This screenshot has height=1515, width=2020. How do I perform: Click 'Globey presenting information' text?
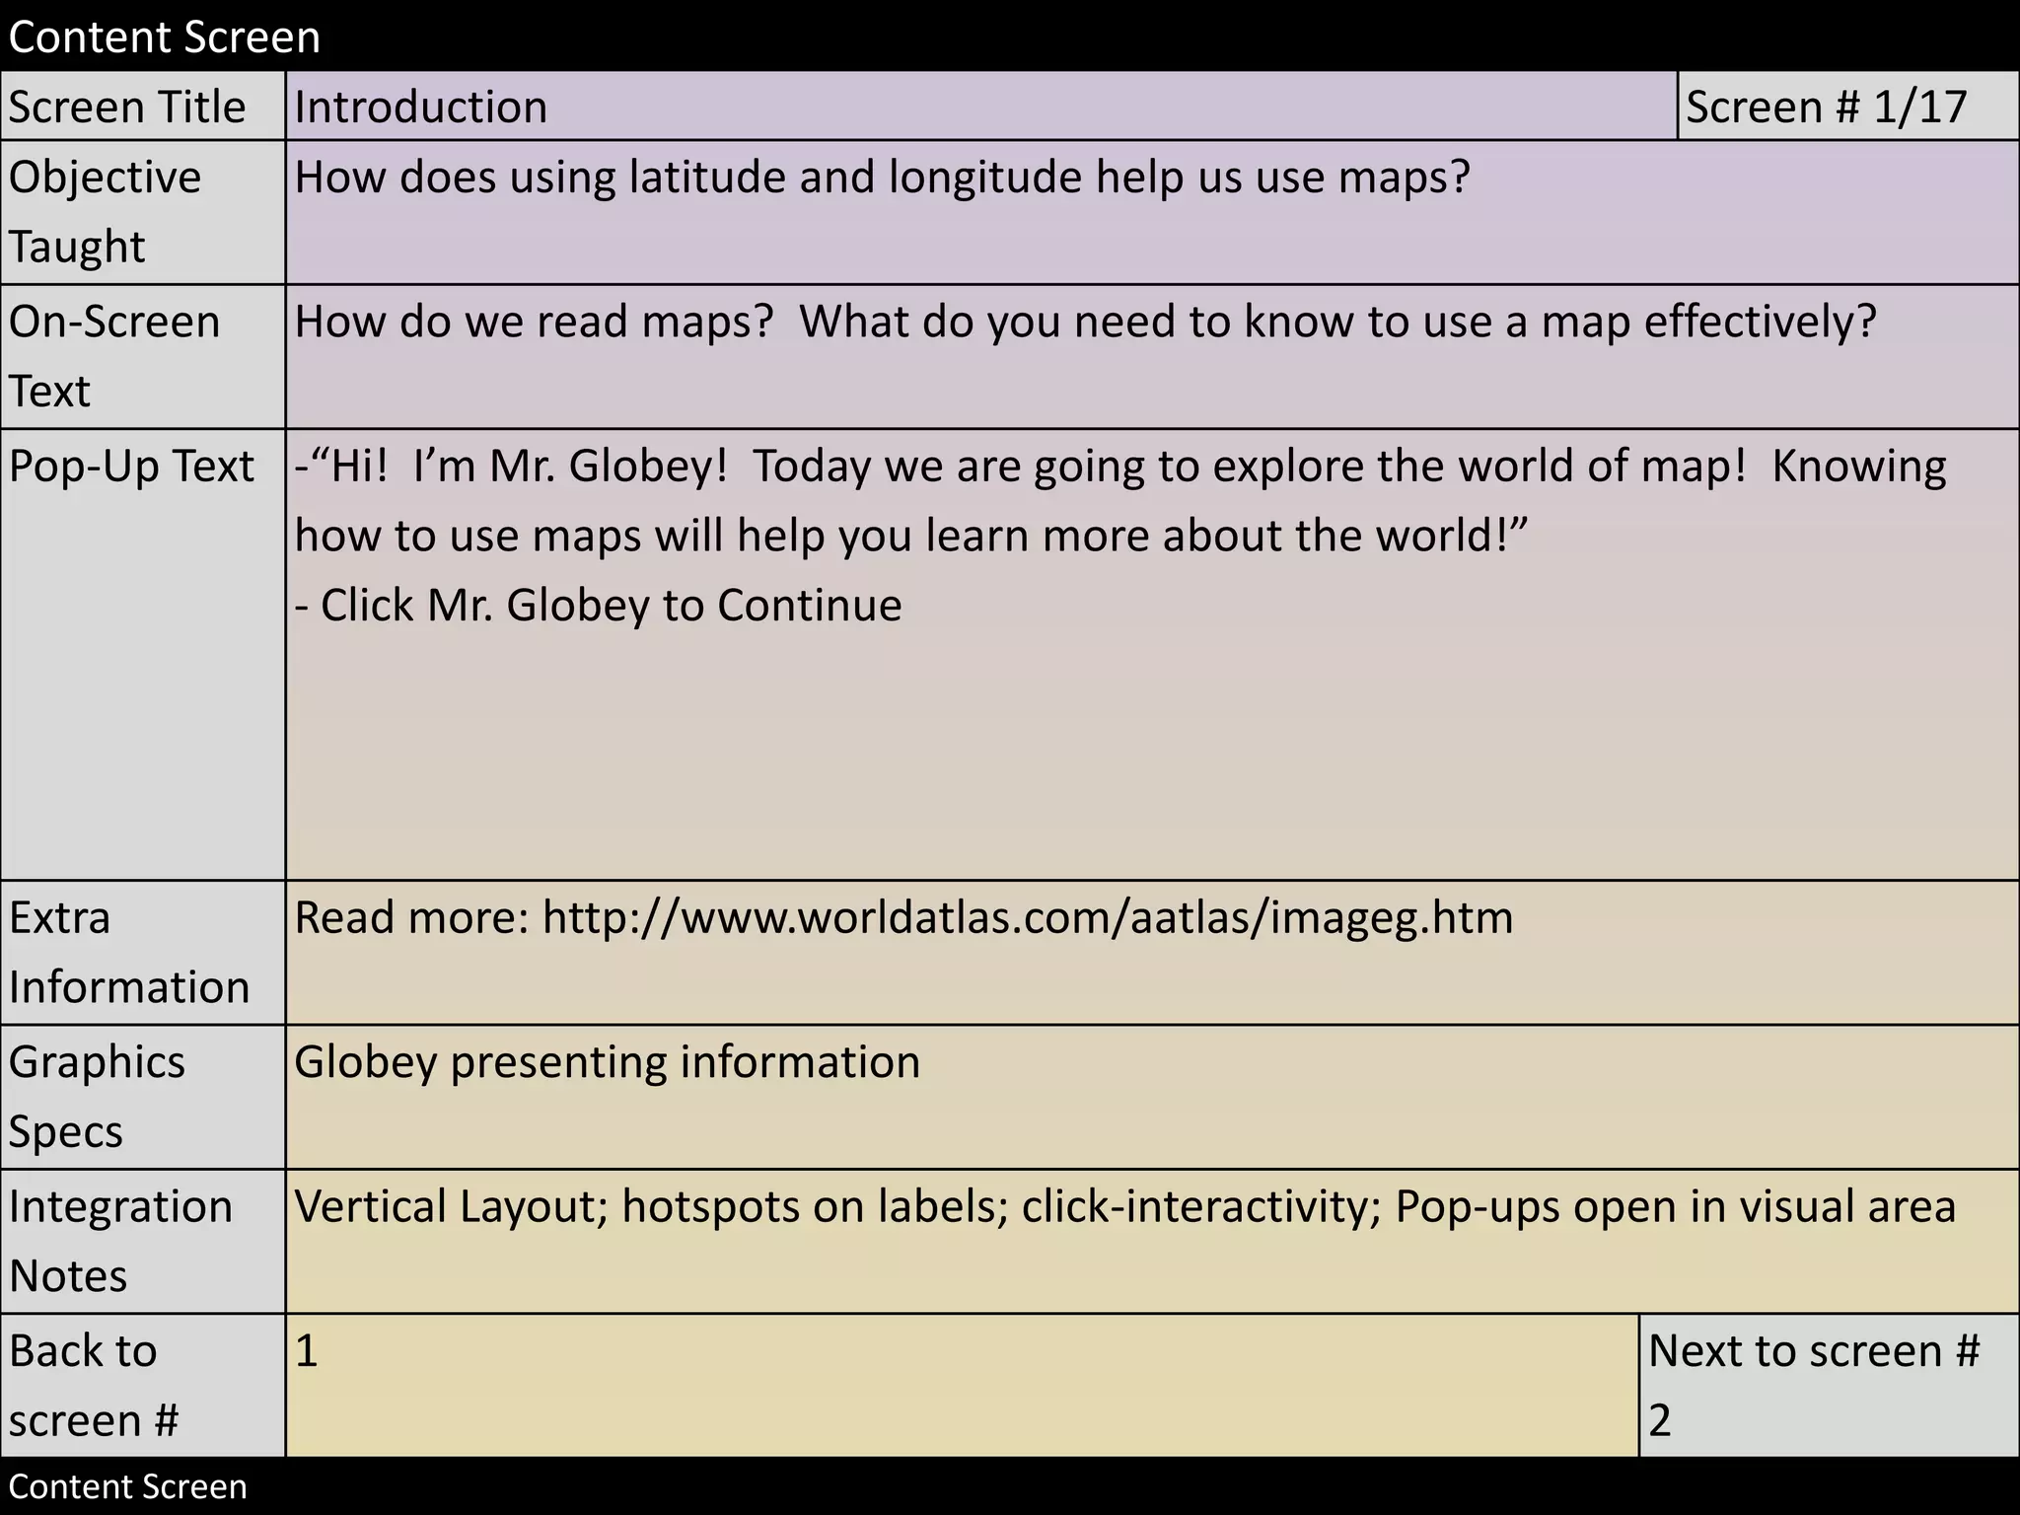607,1063
